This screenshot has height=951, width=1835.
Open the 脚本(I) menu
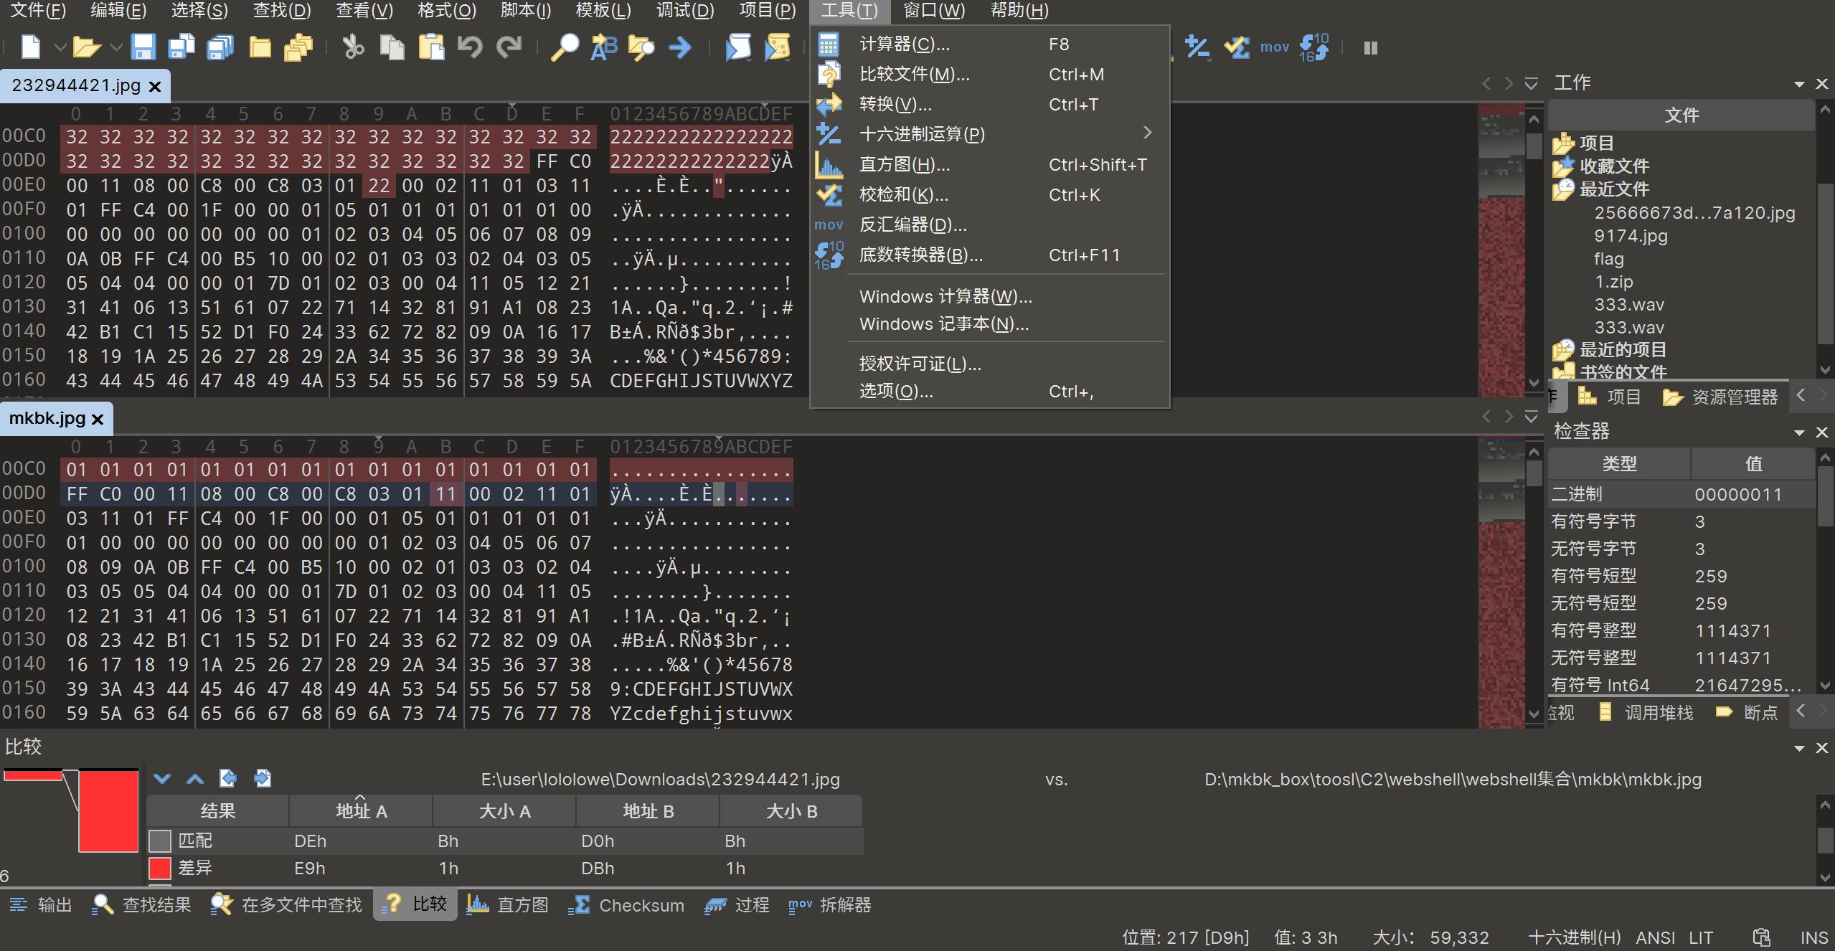coord(525,11)
